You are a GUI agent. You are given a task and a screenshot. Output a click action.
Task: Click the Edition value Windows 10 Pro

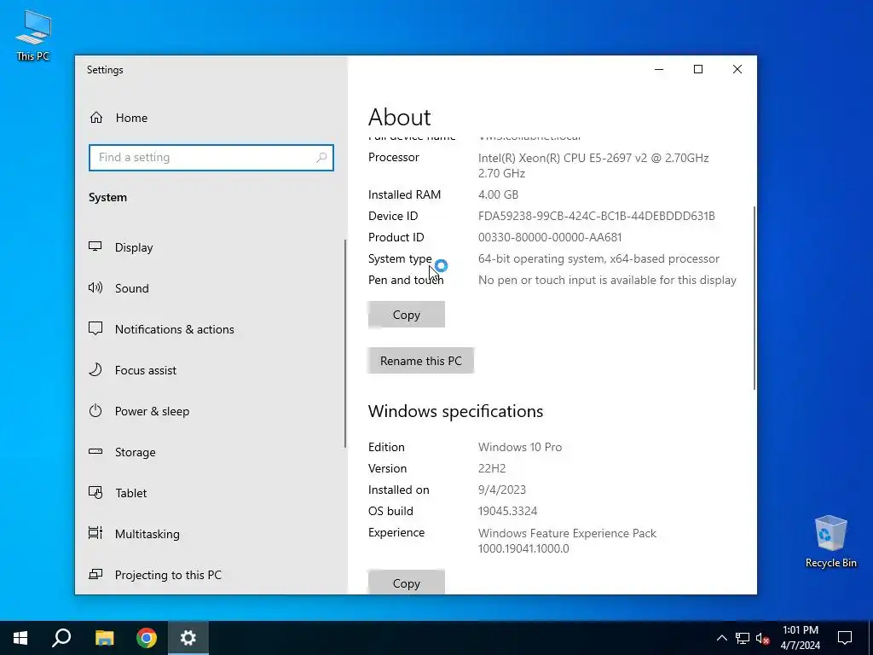520,447
